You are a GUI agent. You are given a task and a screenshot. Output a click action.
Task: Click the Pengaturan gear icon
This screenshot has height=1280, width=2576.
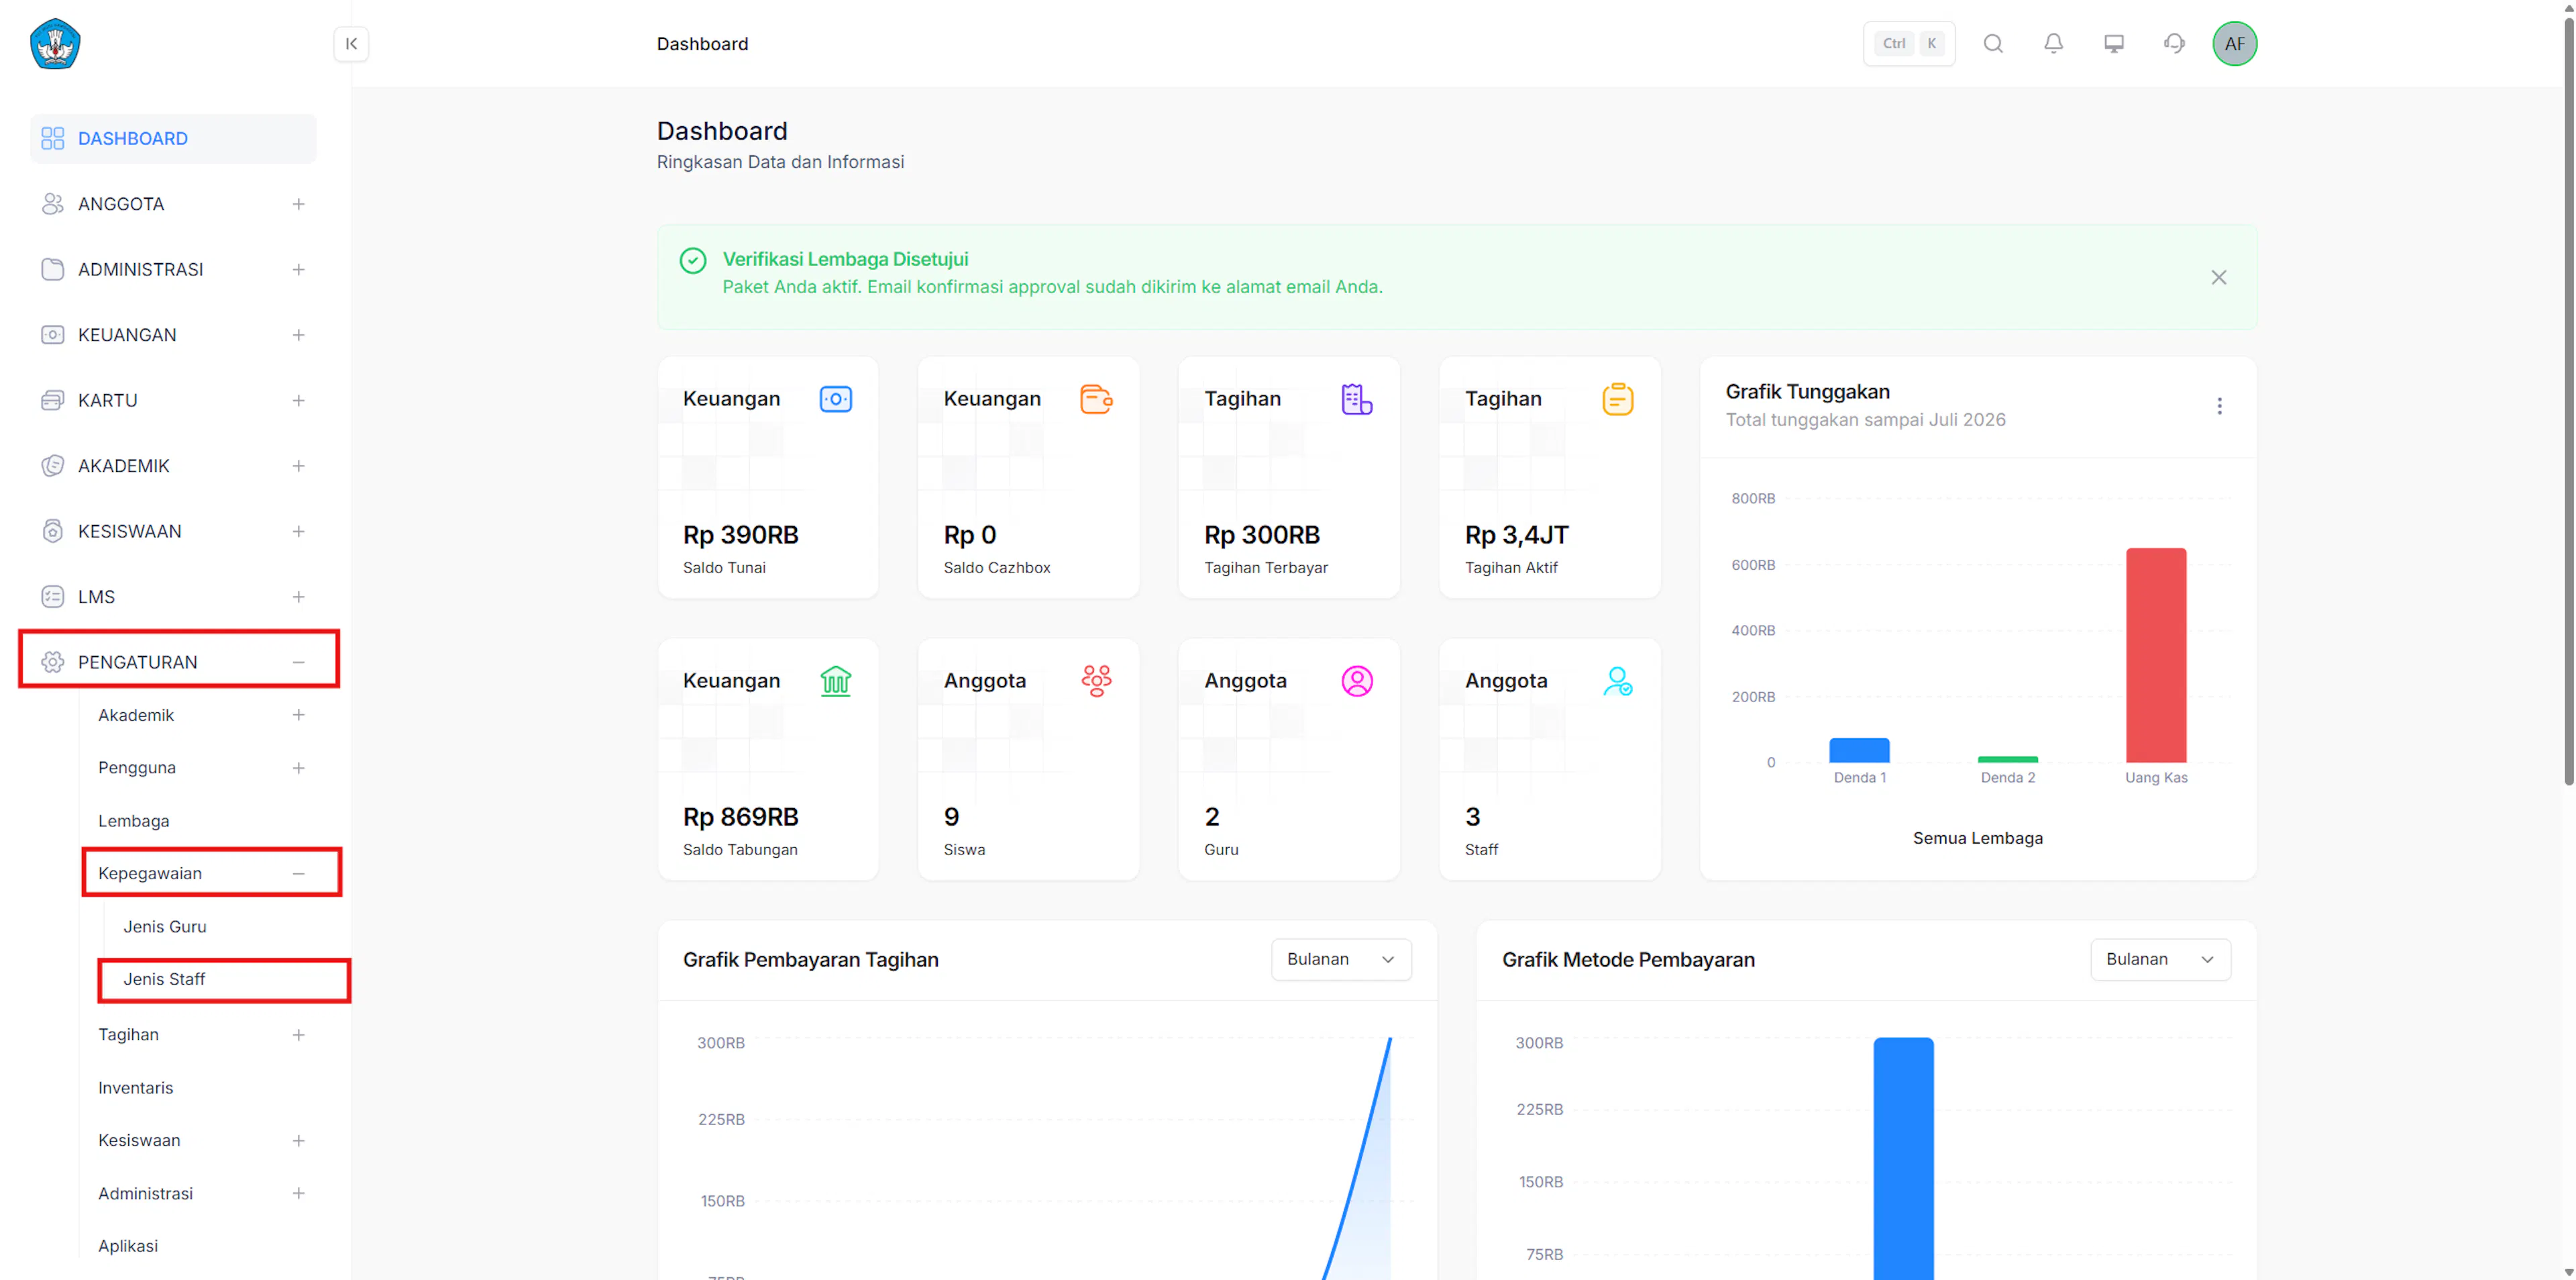(53, 662)
